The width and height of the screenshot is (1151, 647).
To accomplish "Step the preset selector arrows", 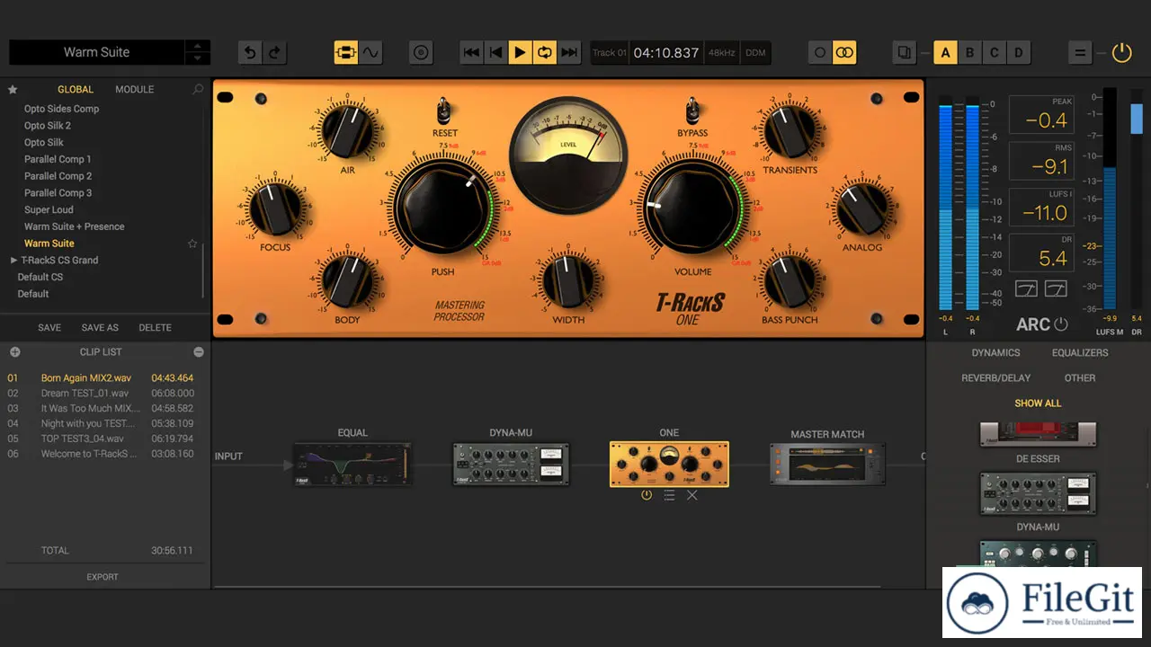I will [x=198, y=52].
